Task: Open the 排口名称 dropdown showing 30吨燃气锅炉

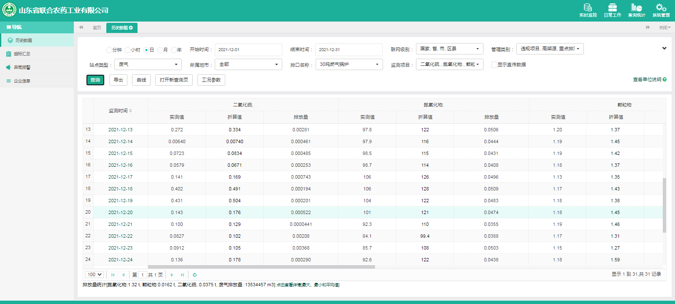Action: click(349, 65)
